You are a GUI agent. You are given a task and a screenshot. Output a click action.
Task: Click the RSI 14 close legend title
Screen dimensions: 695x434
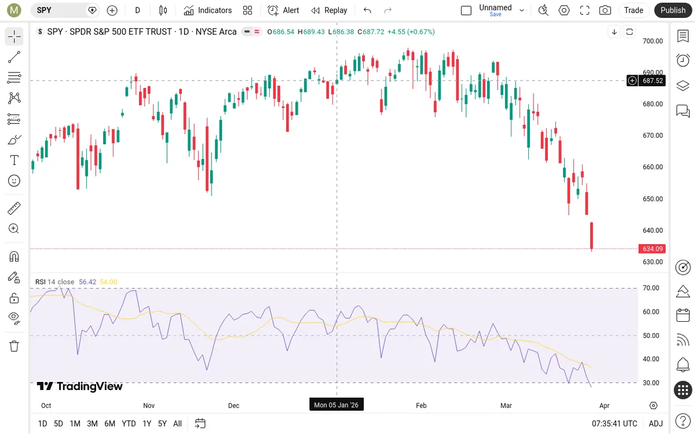[x=54, y=282]
